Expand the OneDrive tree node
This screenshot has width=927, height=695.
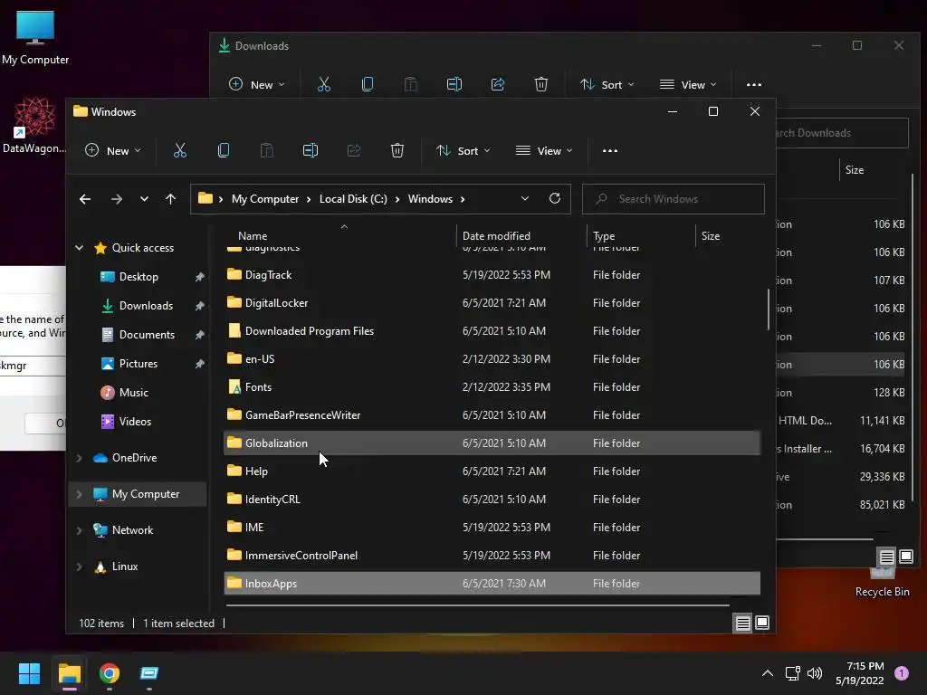tap(80, 458)
